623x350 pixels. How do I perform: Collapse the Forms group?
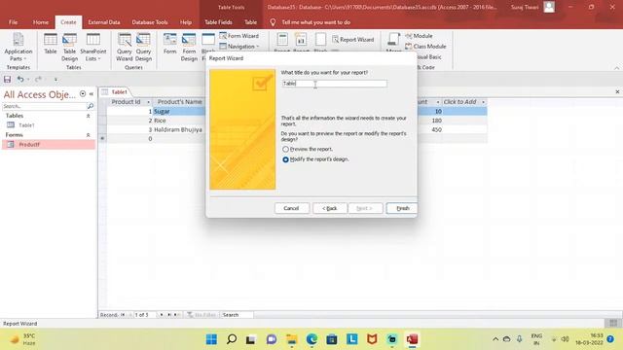click(89, 135)
